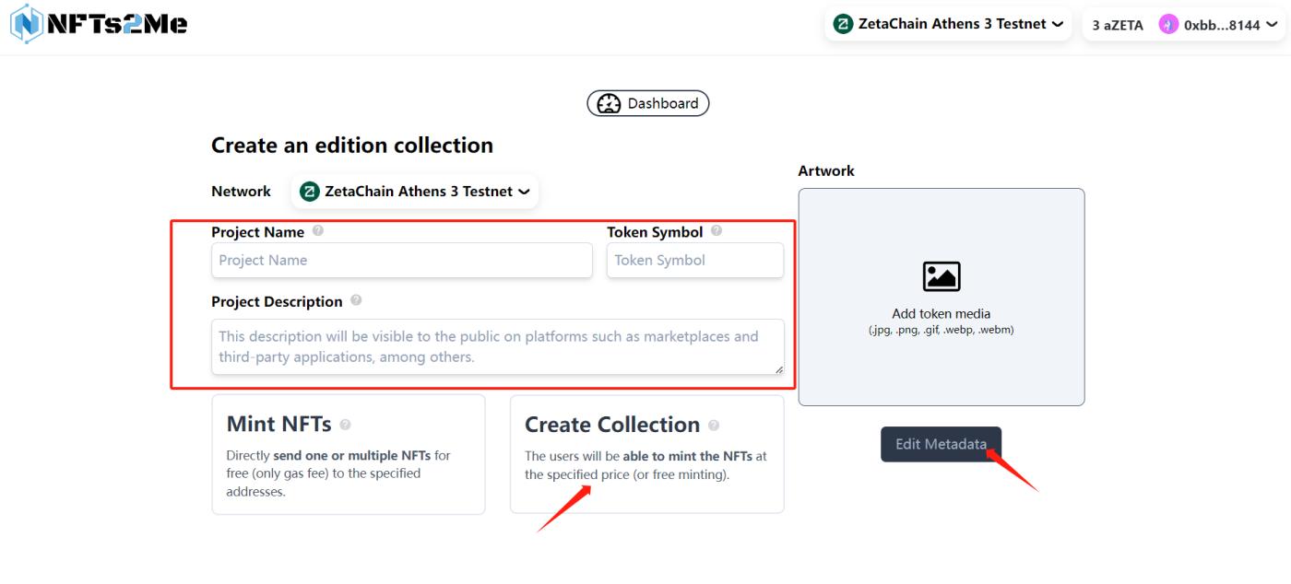Image resolution: width=1291 pixels, height=584 pixels.
Task: Click into the Project Description textarea
Action: click(497, 346)
